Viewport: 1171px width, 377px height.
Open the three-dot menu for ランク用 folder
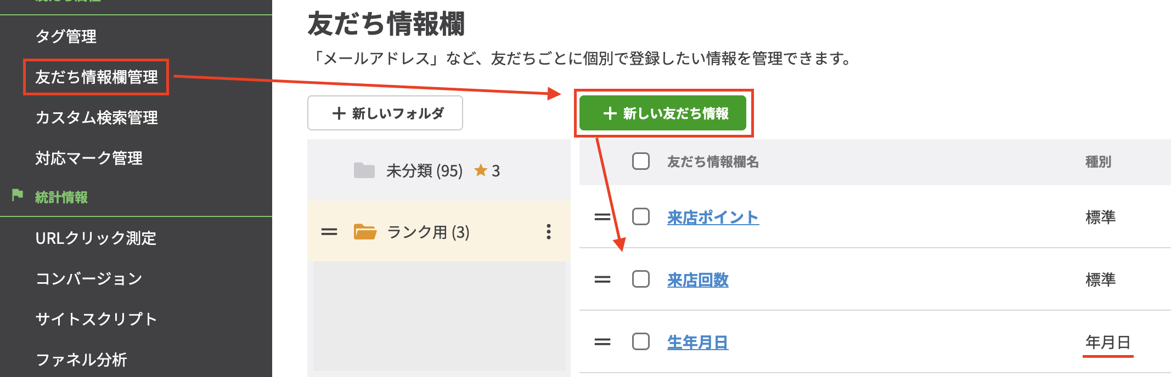(x=548, y=232)
